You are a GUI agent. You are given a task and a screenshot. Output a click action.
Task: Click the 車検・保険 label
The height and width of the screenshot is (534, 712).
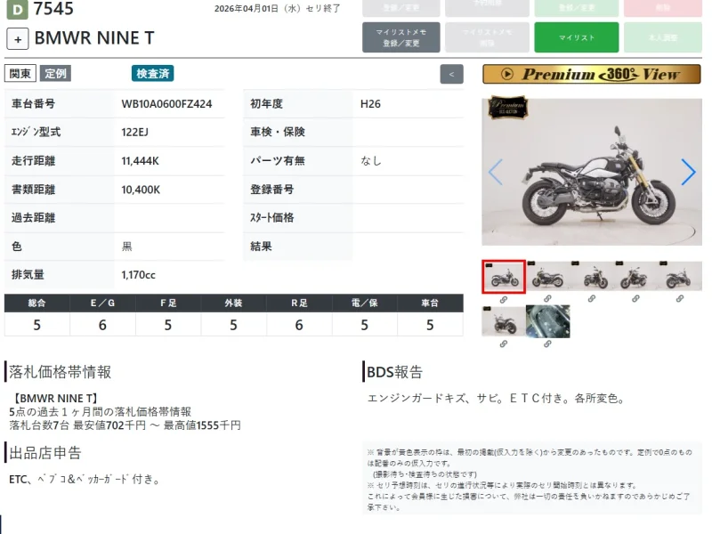(x=278, y=132)
